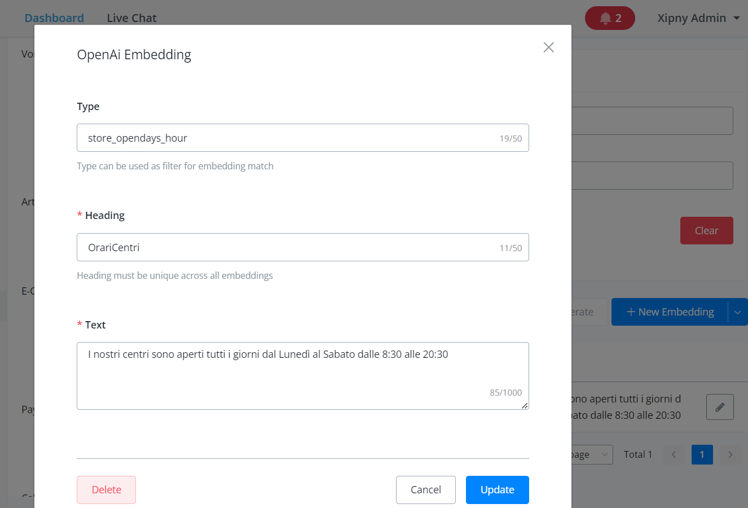The image size is (748, 508).
Task: Click the 'Total 1' pagination text
Action: [x=638, y=454]
